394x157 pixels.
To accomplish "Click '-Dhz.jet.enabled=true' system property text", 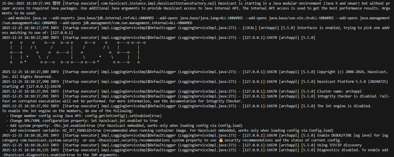I will tap(74, 126).
